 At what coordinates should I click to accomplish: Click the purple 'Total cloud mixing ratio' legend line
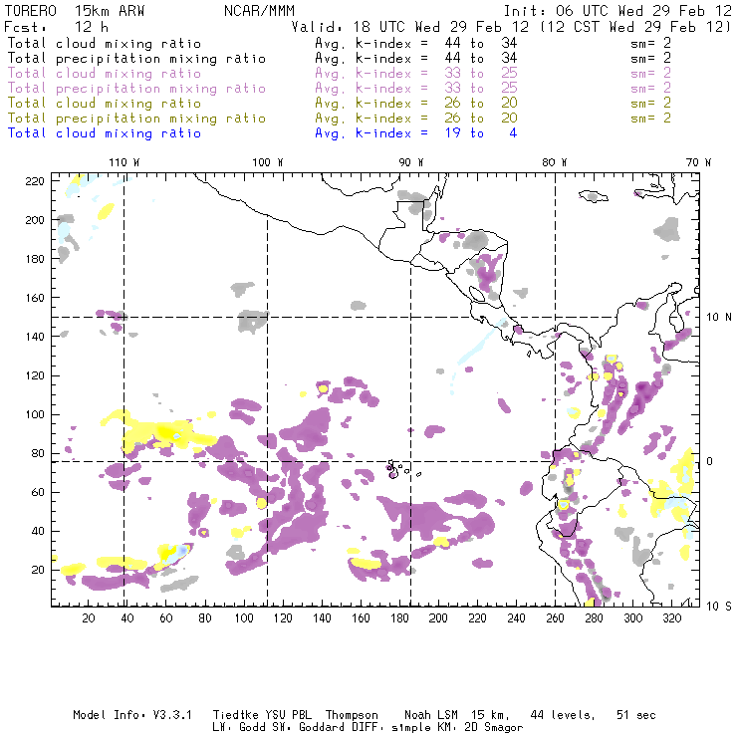tap(105, 74)
